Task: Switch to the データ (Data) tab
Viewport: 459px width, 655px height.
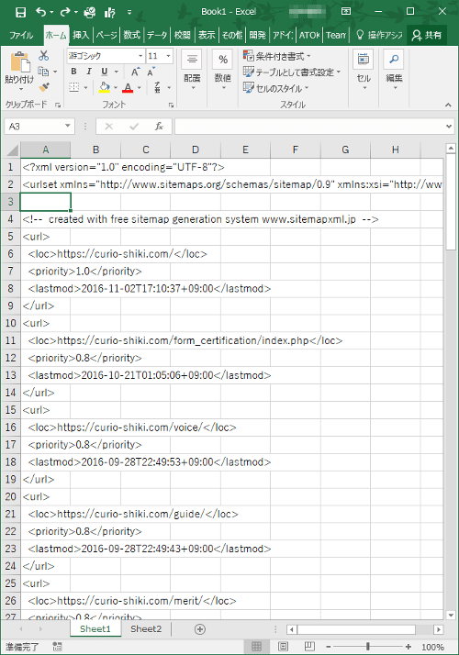Action: click(x=157, y=35)
